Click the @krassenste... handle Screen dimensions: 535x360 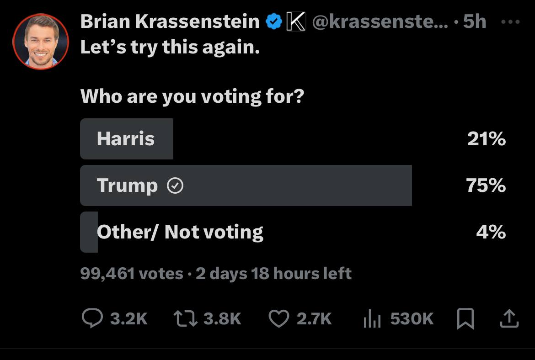pos(380,21)
